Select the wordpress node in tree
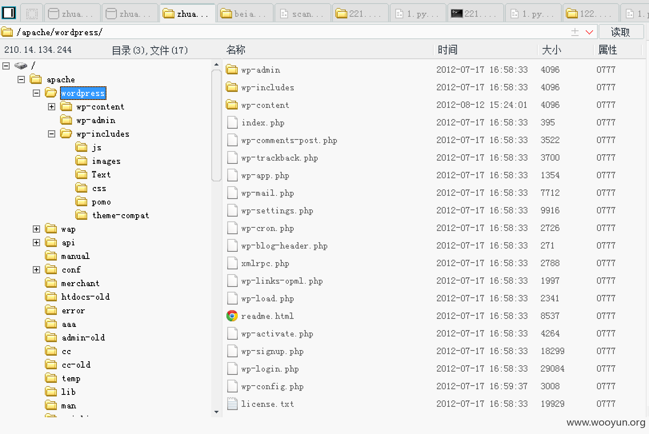 pyautogui.click(x=83, y=93)
